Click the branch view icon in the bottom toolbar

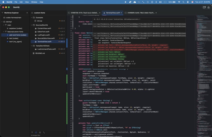coord(32,133)
